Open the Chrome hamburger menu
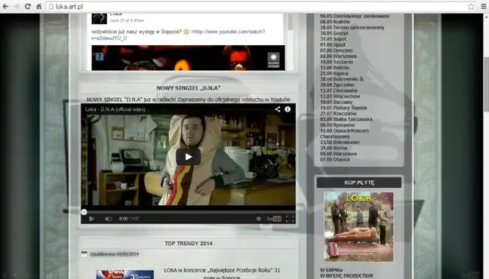The width and height of the screenshot is (489, 279). point(484,6)
